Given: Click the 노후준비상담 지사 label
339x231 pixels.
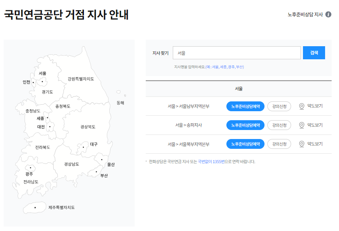Looking at the screenshot, I should pyautogui.click(x=305, y=14).
